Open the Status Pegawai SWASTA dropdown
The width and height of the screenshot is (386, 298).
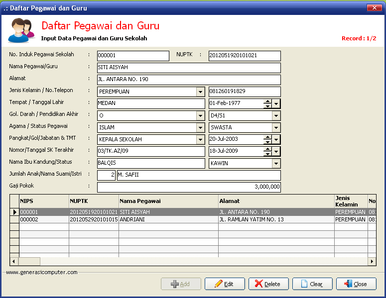coord(276,127)
